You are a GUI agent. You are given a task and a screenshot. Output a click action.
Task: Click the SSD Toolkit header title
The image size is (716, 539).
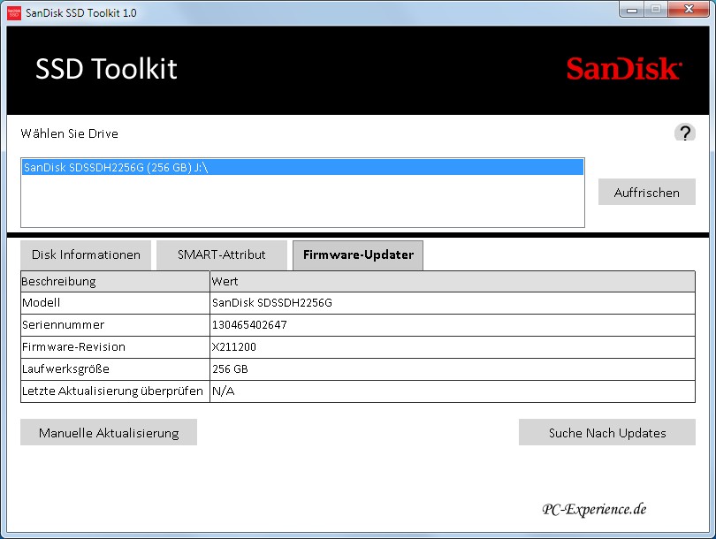[x=106, y=69]
